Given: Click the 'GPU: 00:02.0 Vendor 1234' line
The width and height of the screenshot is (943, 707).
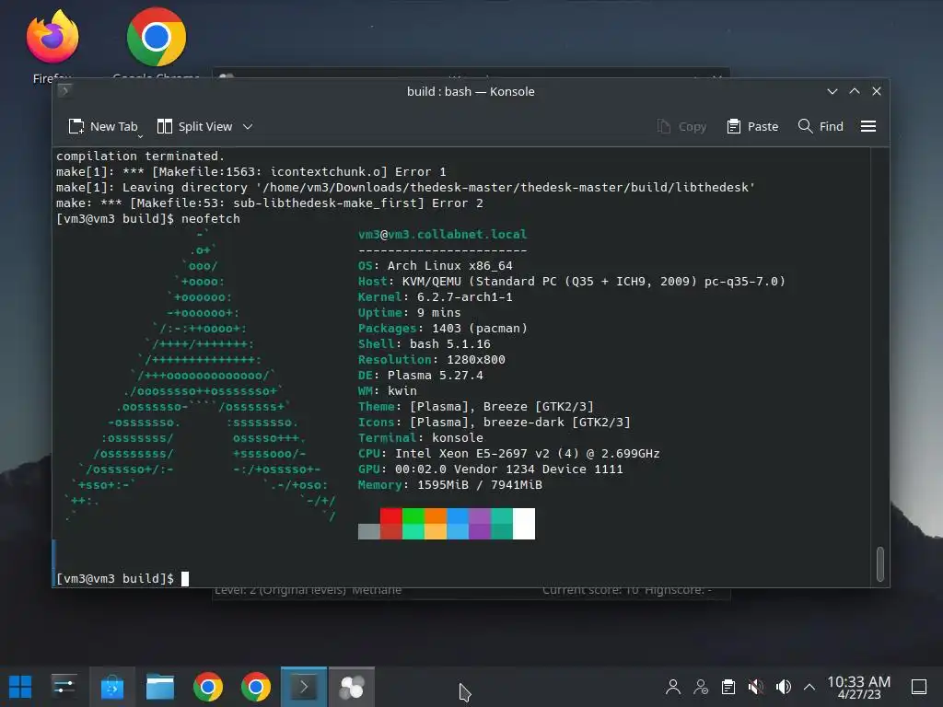Looking at the screenshot, I should point(490,469).
